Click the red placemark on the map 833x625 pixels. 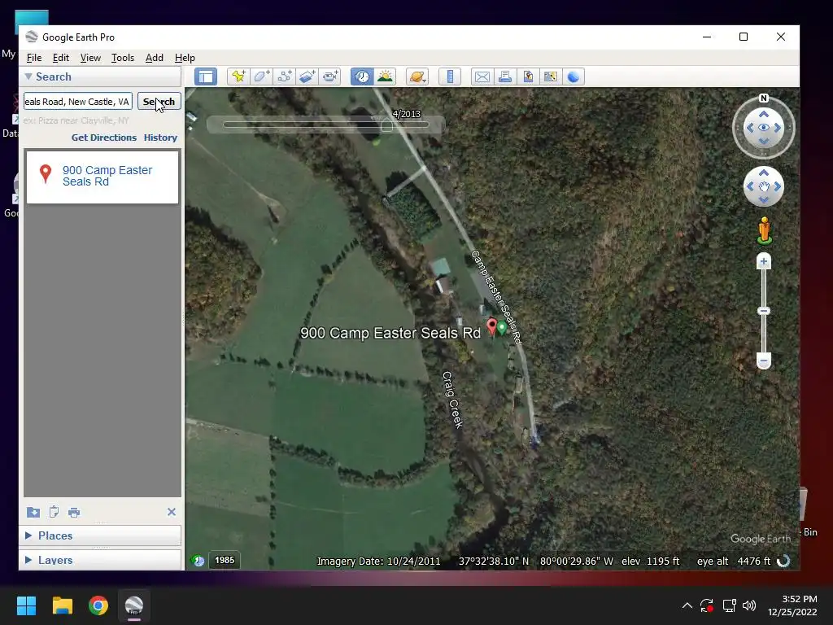click(x=492, y=326)
